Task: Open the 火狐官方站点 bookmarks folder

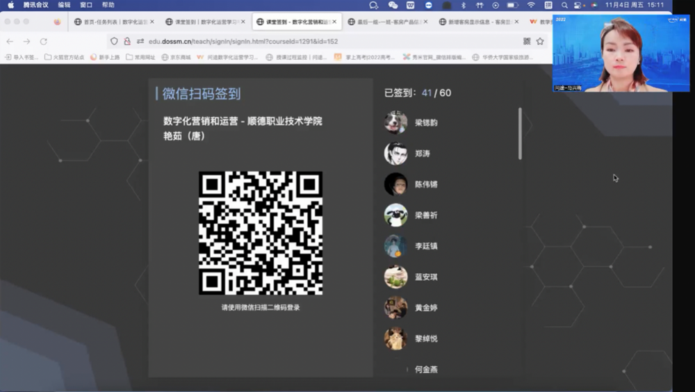Action: click(x=65, y=58)
